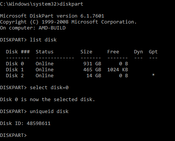Click the Disk 2 row label
Screen dimensions: 175x141
tap(15, 76)
